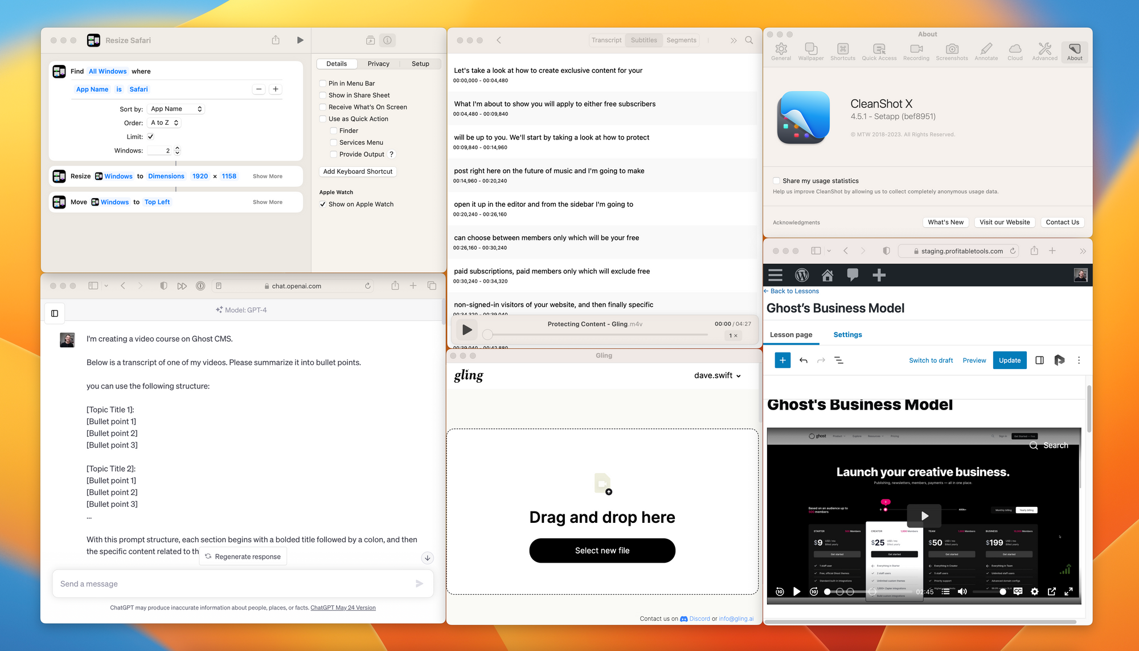The height and width of the screenshot is (651, 1139).
Task: Search in the transcript window
Action: [x=749, y=40]
